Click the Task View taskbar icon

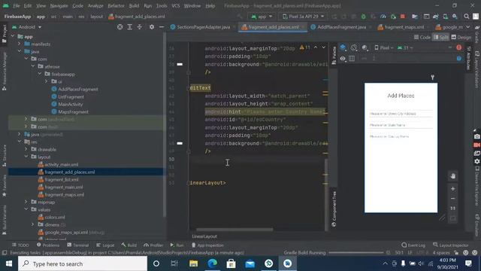point(174,263)
